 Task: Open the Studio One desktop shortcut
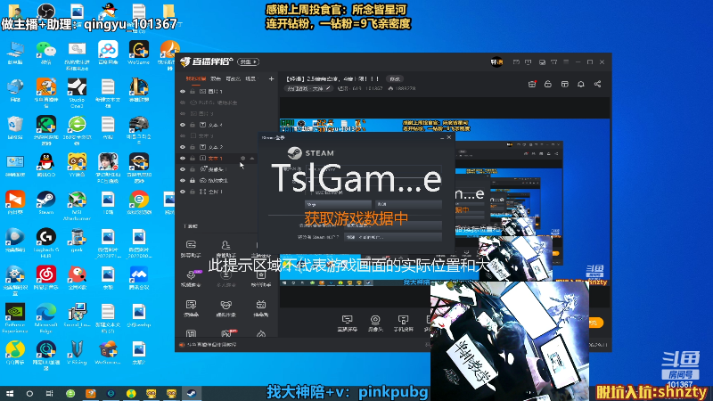77,93
